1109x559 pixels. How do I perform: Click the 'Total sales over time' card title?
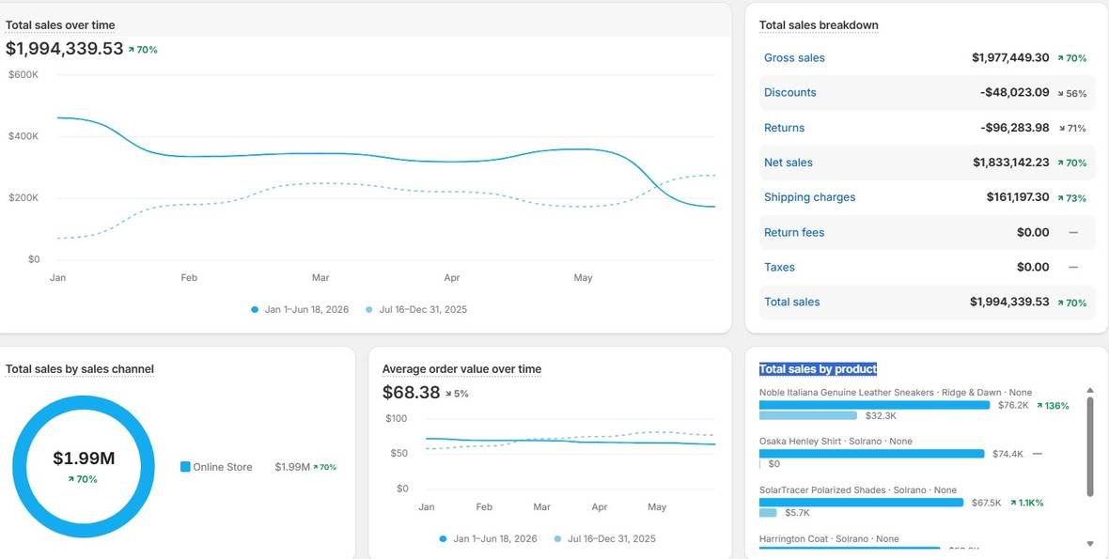60,25
